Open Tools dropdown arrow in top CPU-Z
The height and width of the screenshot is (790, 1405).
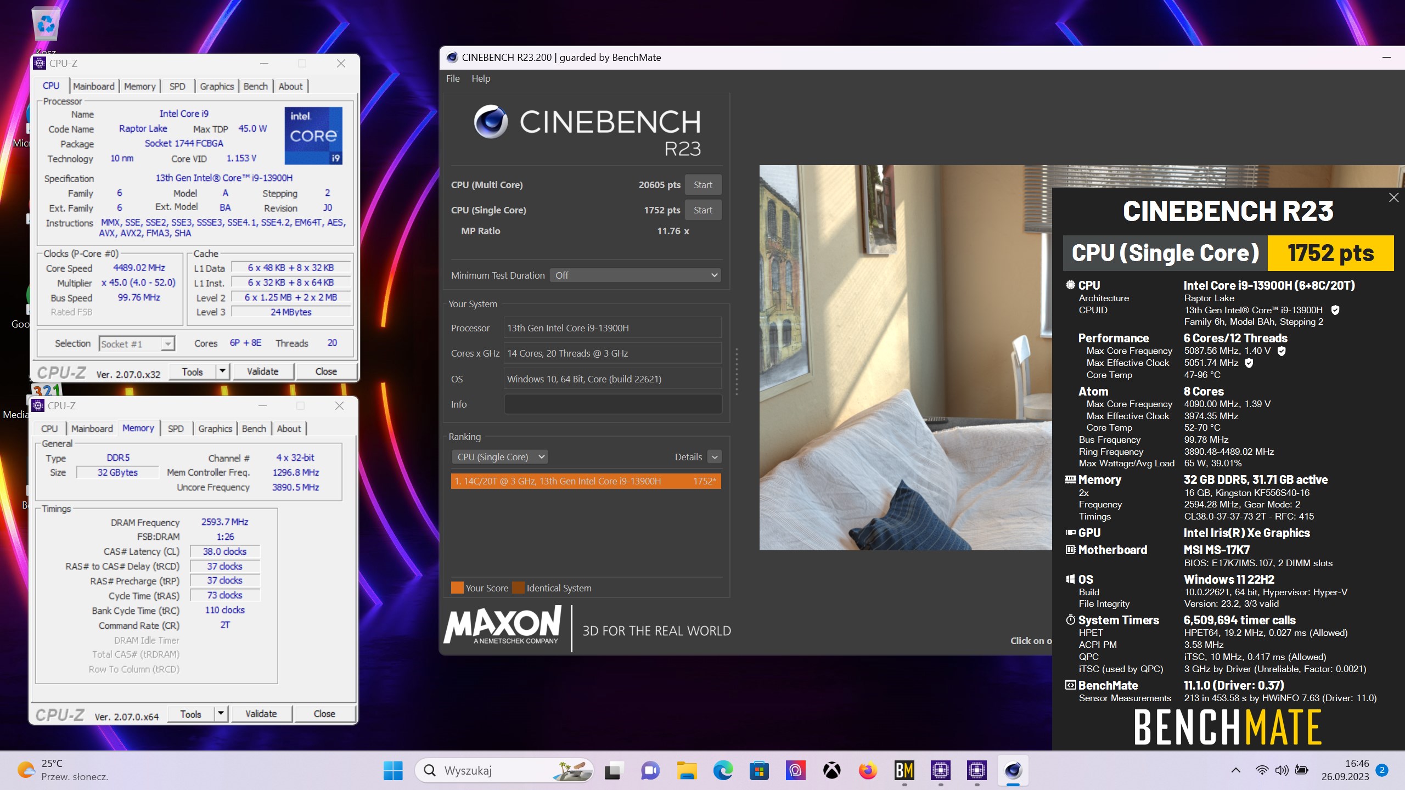pos(222,371)
